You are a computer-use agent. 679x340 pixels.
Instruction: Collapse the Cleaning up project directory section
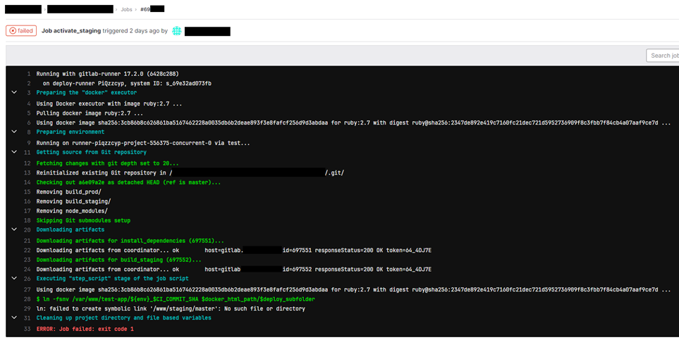coord(13,318)
